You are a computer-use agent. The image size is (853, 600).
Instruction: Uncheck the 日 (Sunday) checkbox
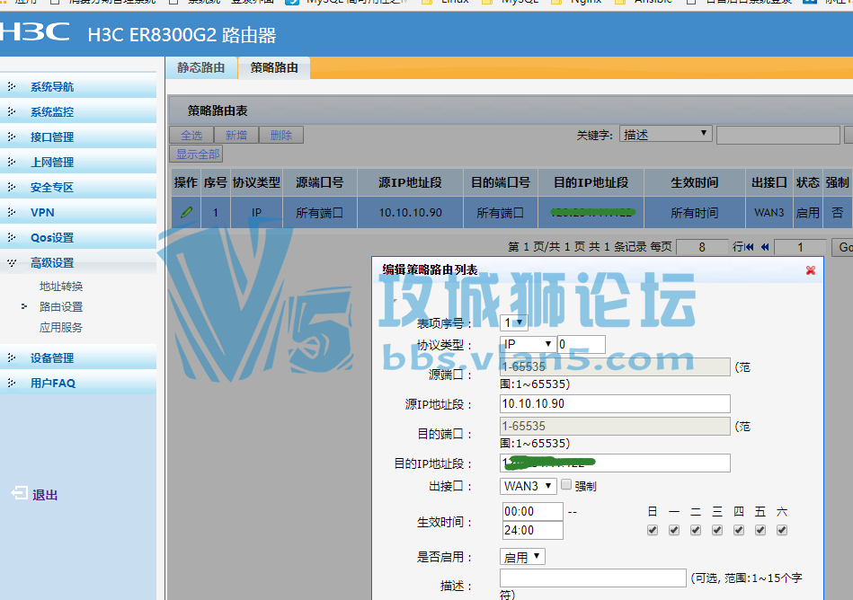coord(653,530)
